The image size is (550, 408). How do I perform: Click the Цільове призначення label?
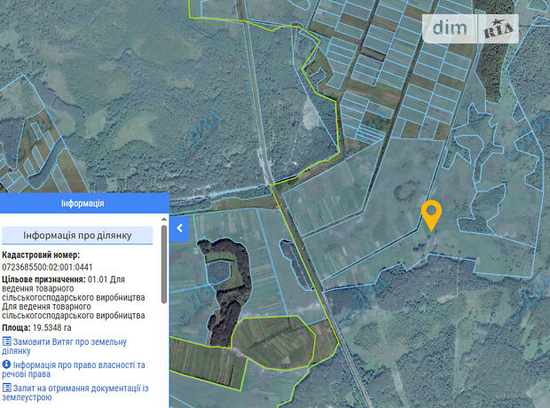pyautogui.click(x=43, y=279)
